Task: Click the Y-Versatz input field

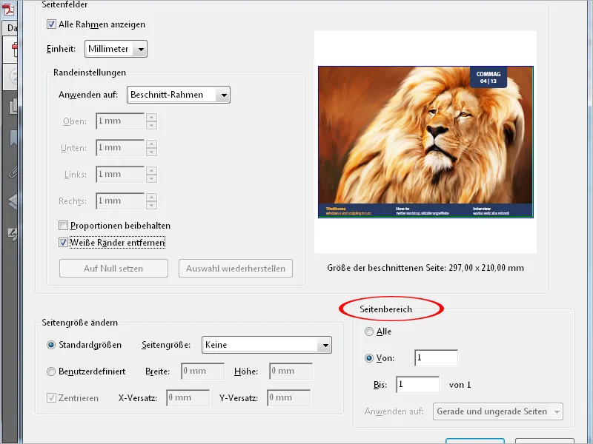Action: (288, 398)
